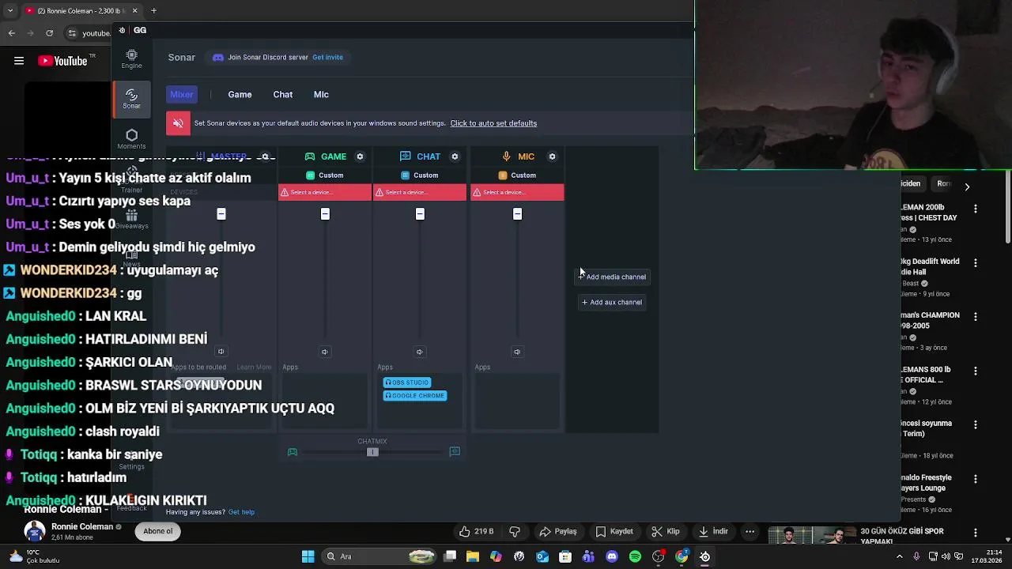The image size is (1012, 569).
Task: Open the Get help link
Action: click(x=241, y=512)
